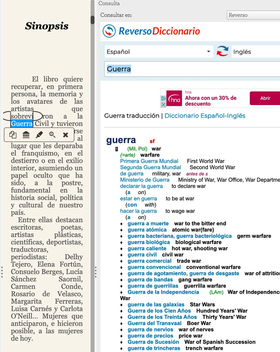Click the Reverso Diccionario logo
Screen dimensions: 280x352
coord(151,31)
